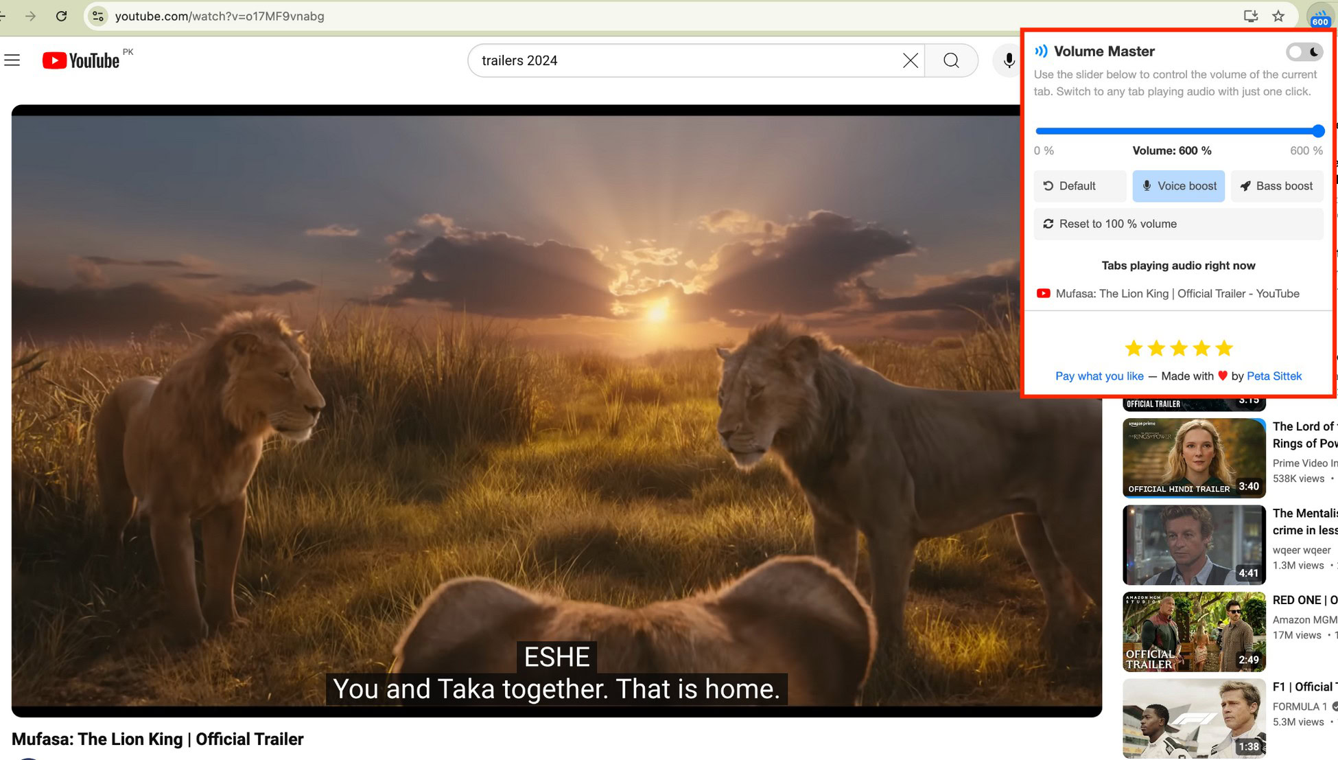The height and width of the screenshot is (760, 1338).
Task: Click the Mufasa: The Lion King video title
Action: [157, 739]
